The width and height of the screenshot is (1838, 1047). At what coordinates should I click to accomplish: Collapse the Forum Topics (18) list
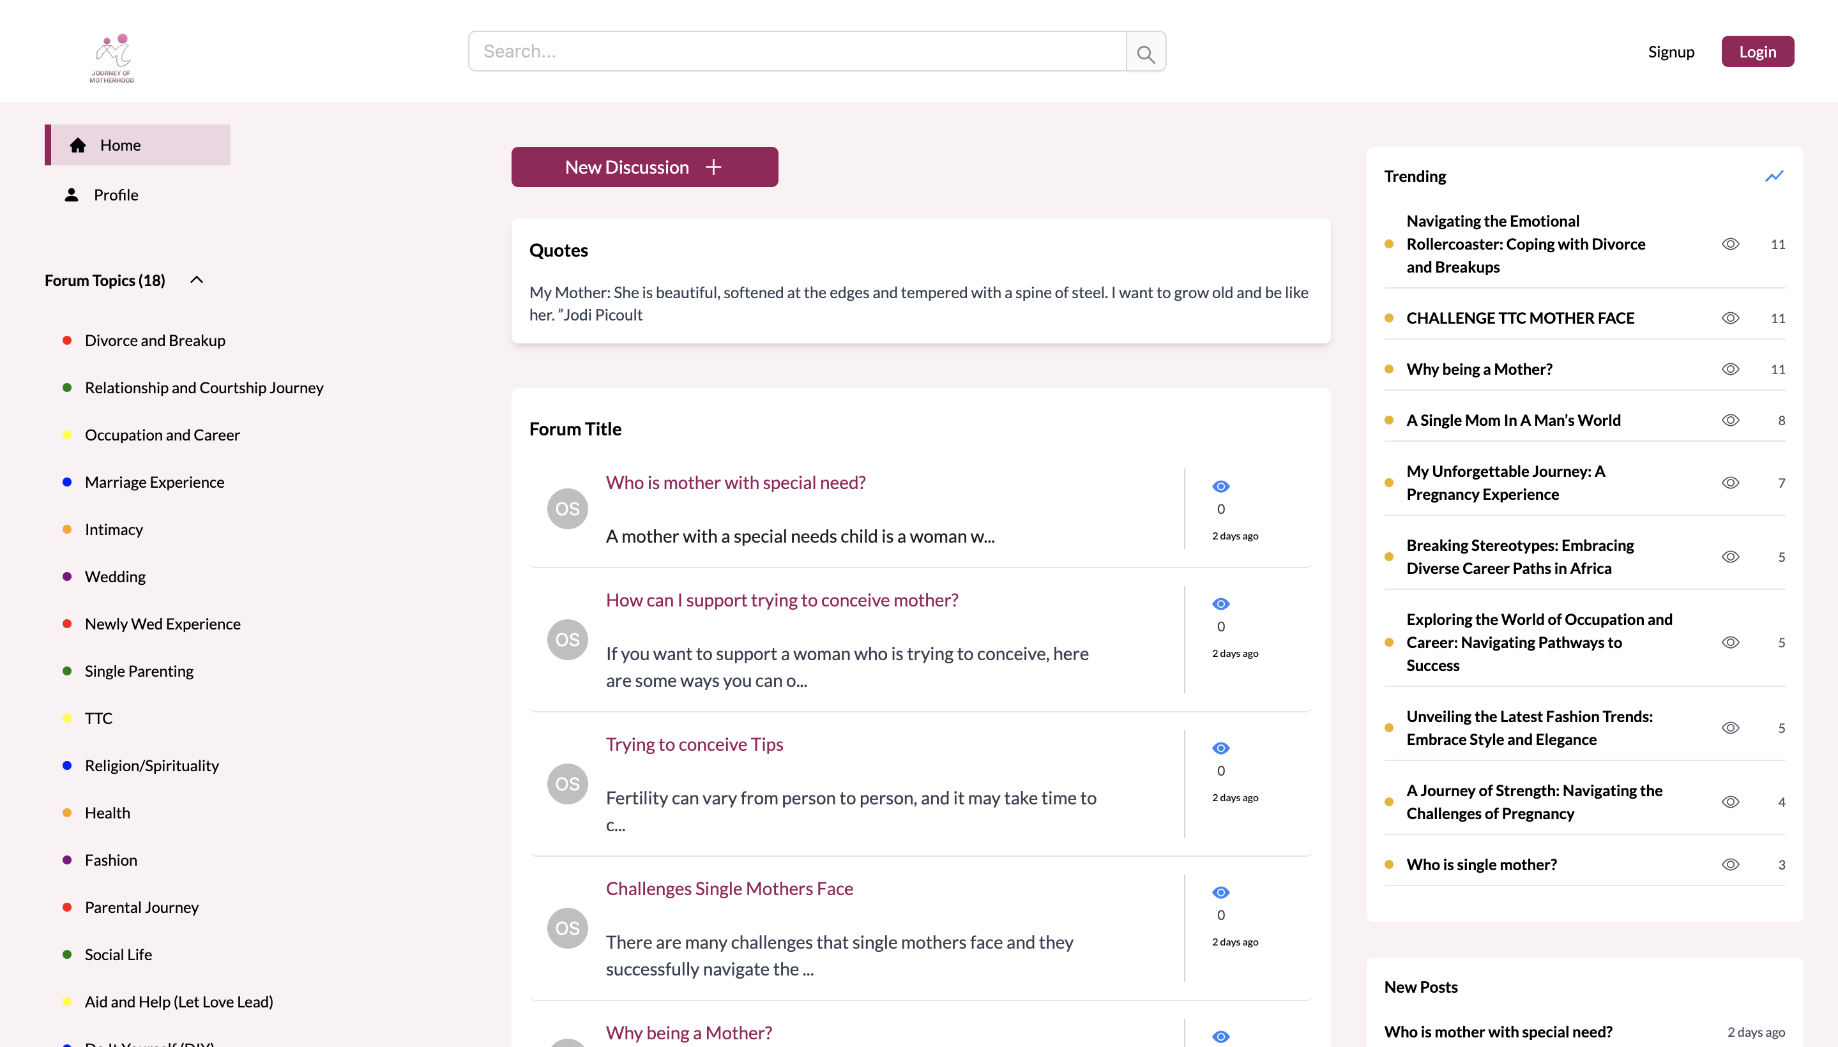coord(197,280)
